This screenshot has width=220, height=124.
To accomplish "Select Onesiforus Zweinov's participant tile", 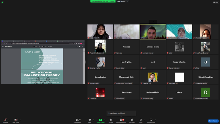I will pyautogui.click(x=206, y=47).
